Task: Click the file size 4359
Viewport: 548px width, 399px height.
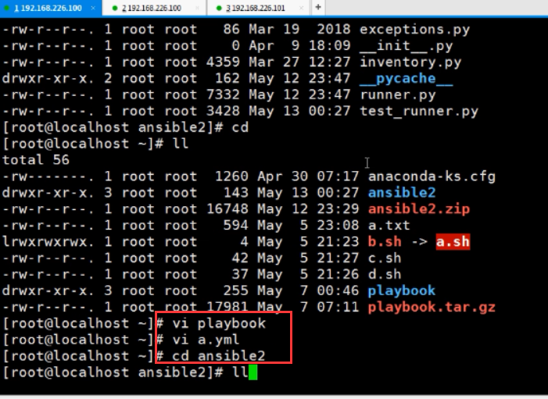Action: coord(223,62)
